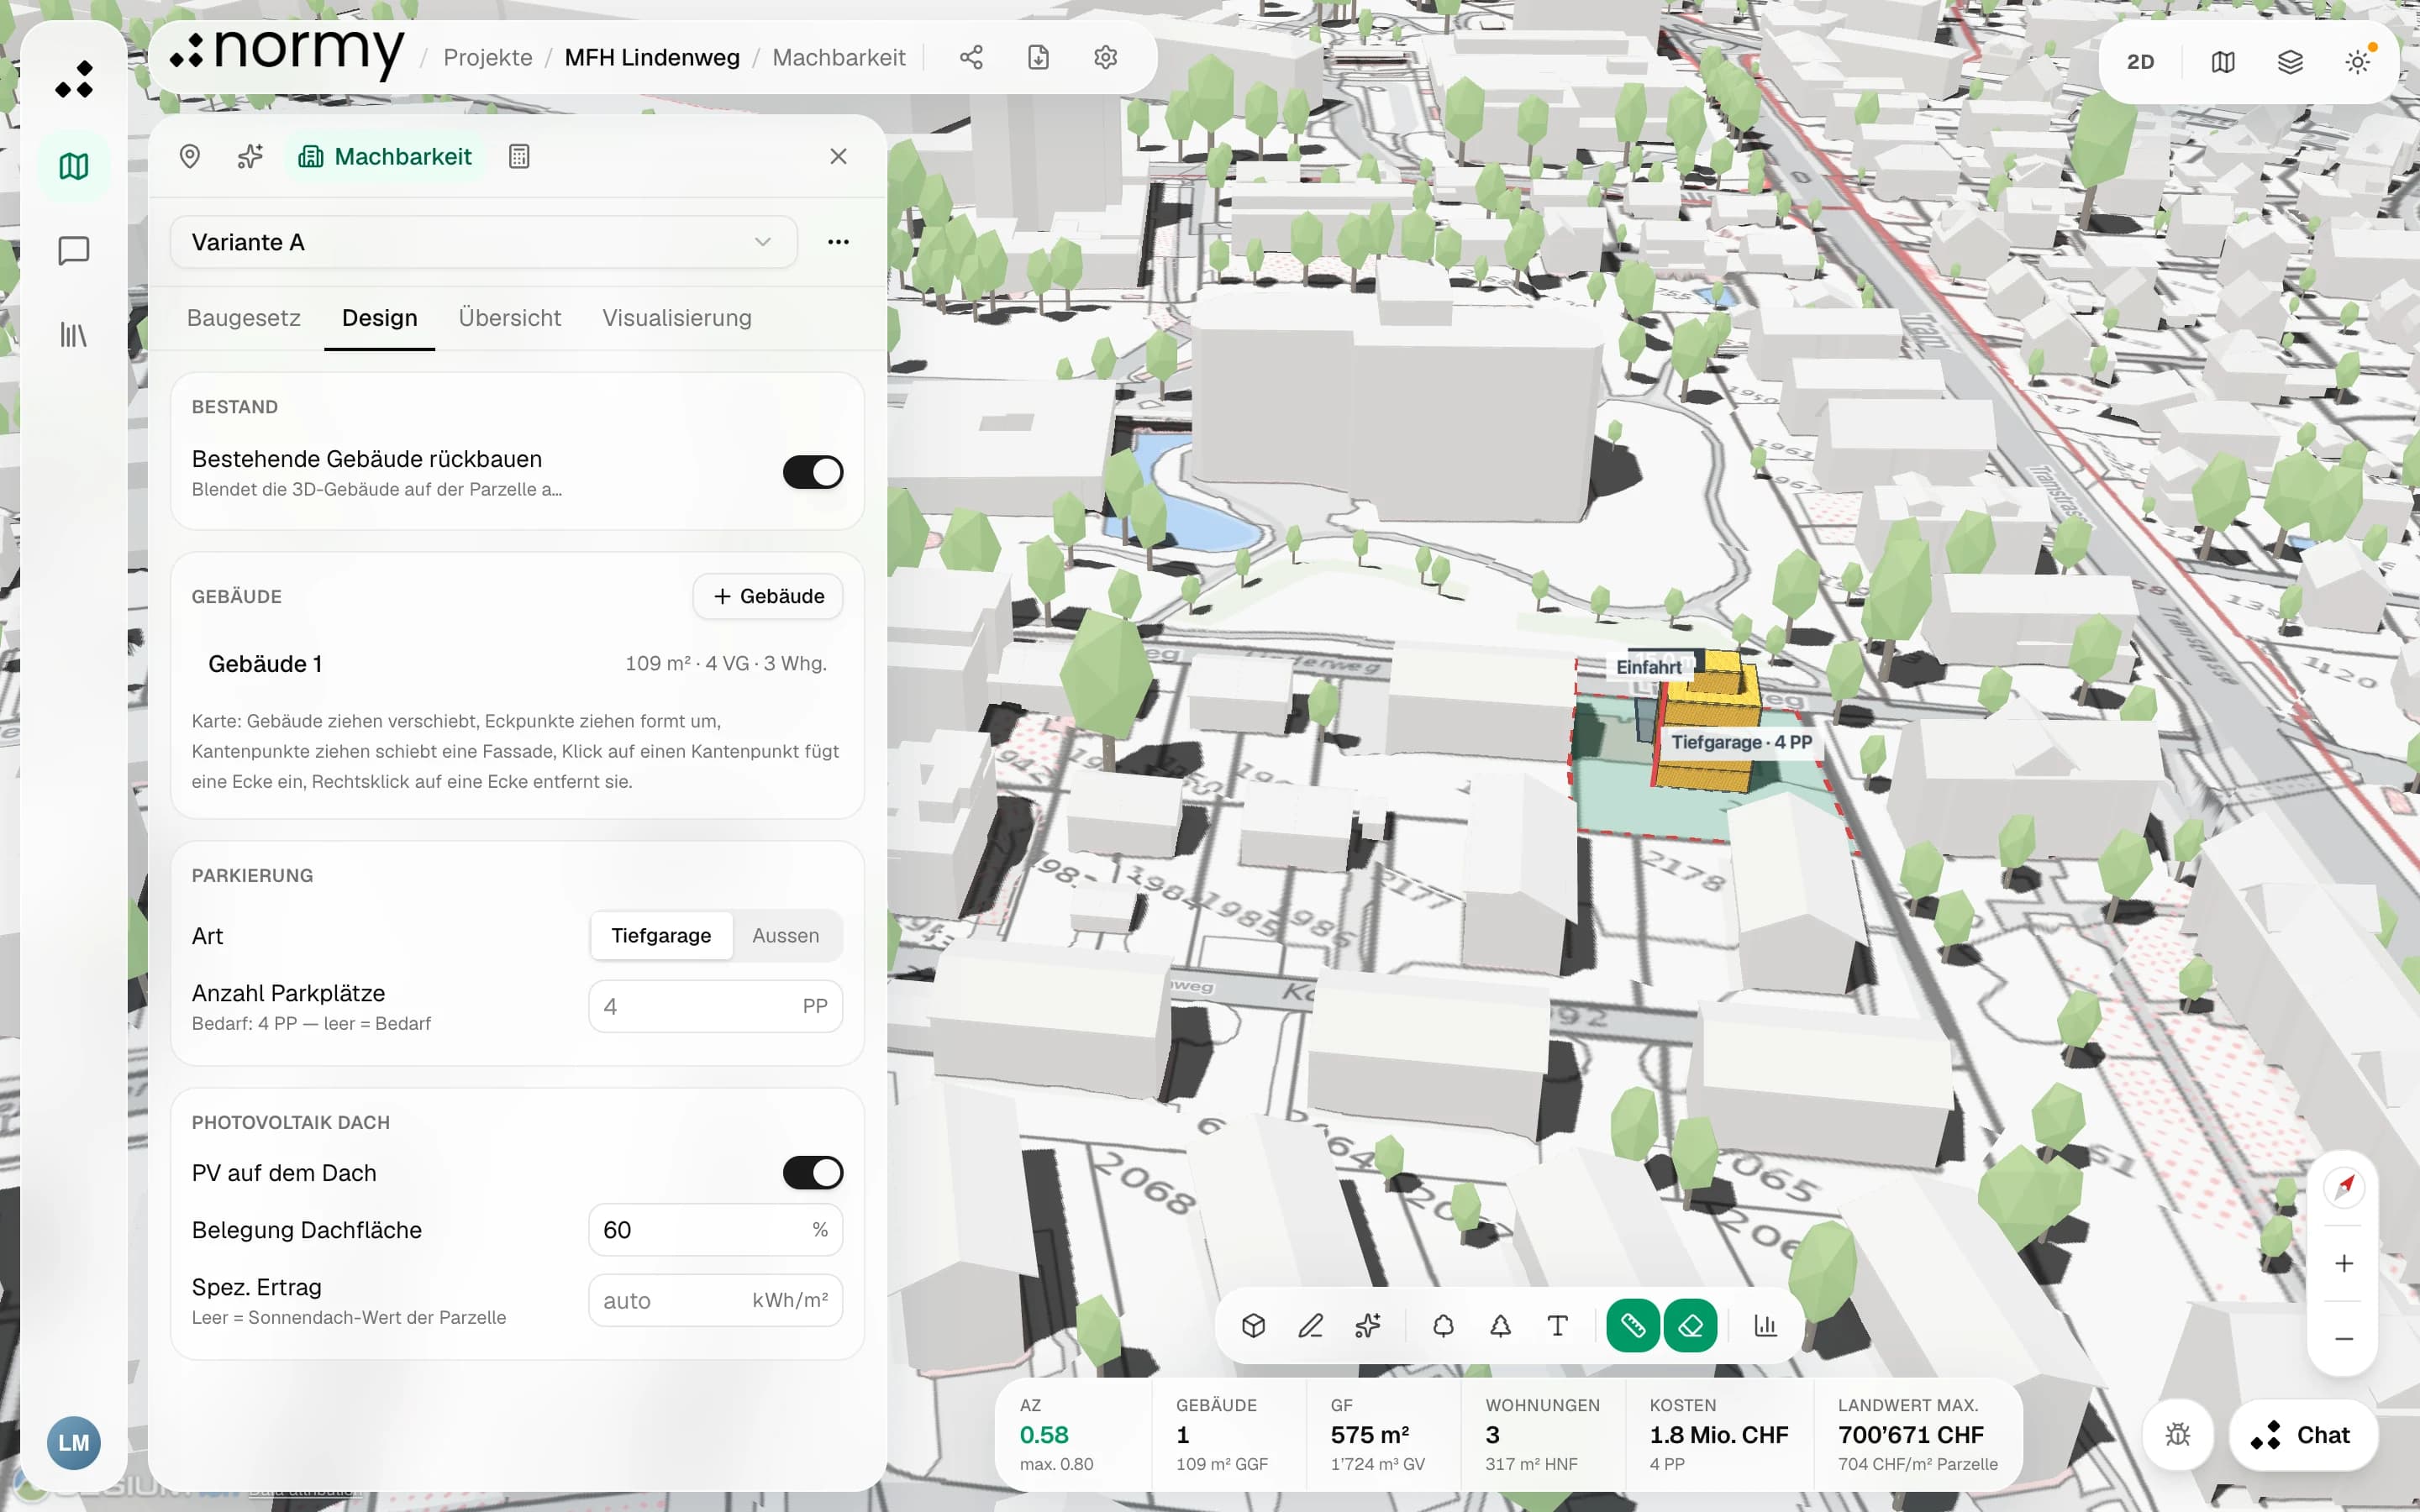This screenshot has width=2420, height=1512.
Task: Open the sun lighting settings icon
Action: click(x=2357, y=62)
